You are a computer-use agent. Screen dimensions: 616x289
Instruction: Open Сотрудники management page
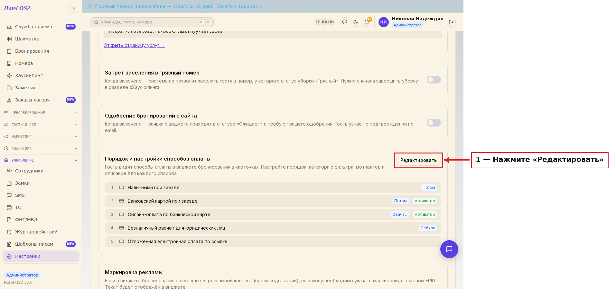[x=41, y=171]
